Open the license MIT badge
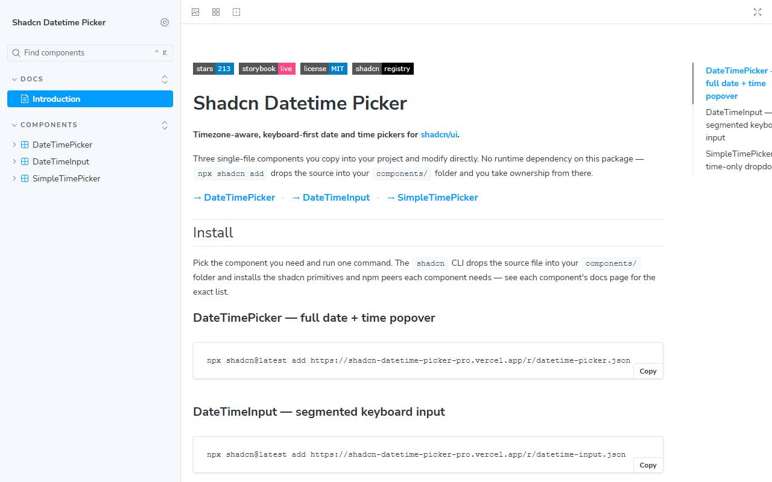This screenshot has width=772, height=482. coord(324,69)
